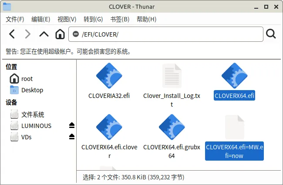Open the 书签(B) menu
Image resolution: width=283 pixels, height=185 pixels.
click(x=120, y=19)
